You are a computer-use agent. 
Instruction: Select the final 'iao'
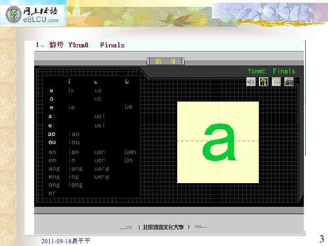[x=74, y=134]
